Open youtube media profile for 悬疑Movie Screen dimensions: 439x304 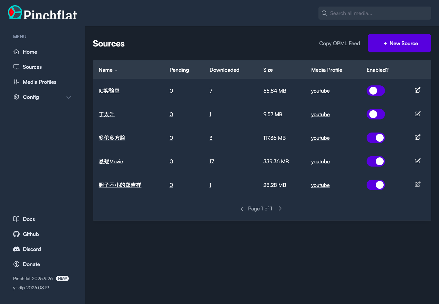click(320, 161)
